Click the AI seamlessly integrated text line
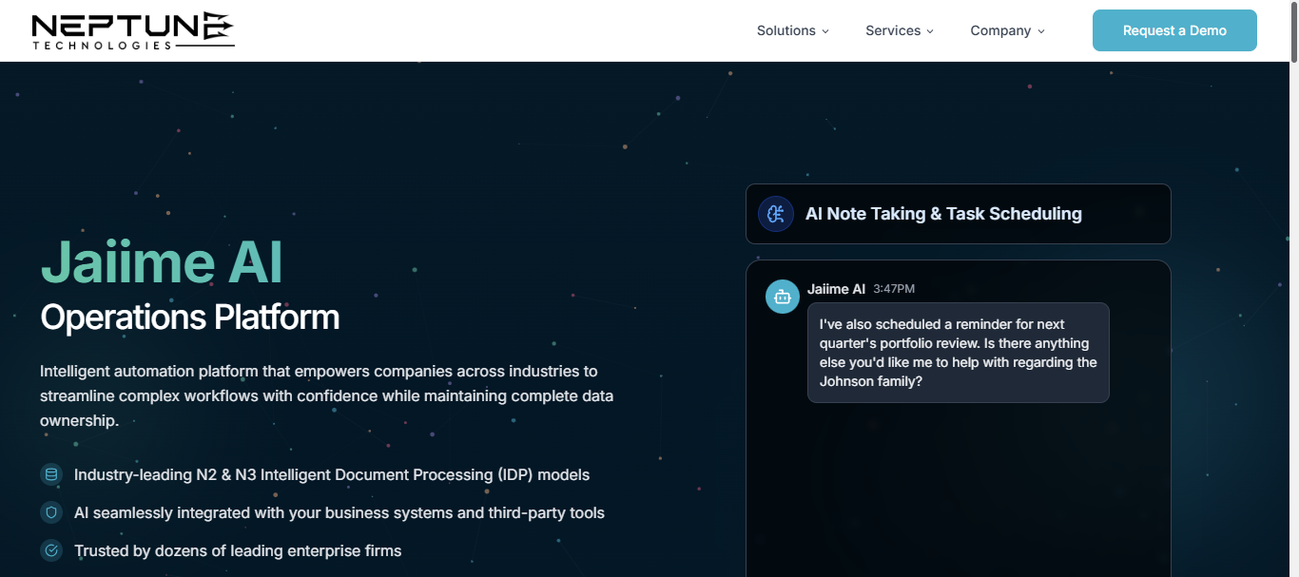1299x577 pixels. [x=339, y=512]
